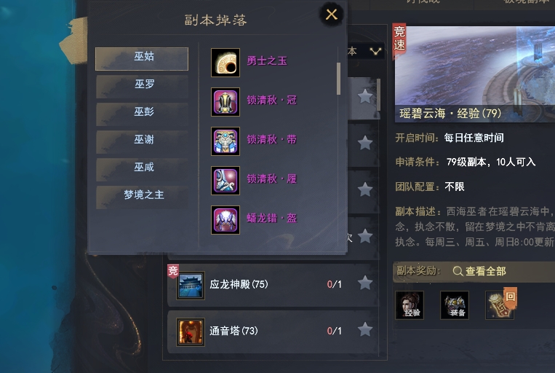Click the 锁清秋·带 belt icon
Viewport: 555px width, 373px height.
(x=225, y=141)
